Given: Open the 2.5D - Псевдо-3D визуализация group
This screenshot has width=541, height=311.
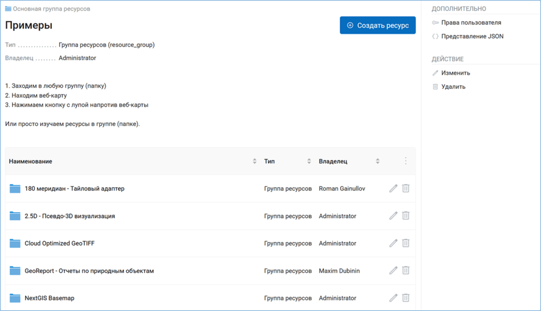Looking at the screenshot, I should click(70, 216).
